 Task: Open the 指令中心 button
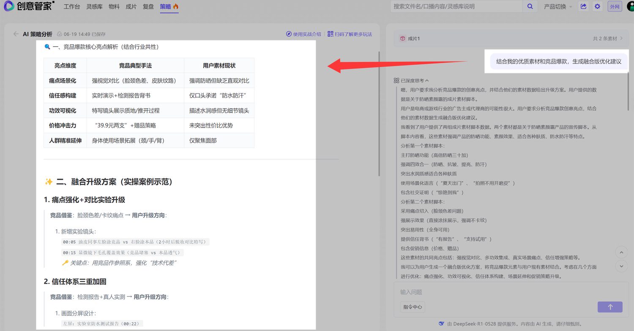tap(413, 307)
